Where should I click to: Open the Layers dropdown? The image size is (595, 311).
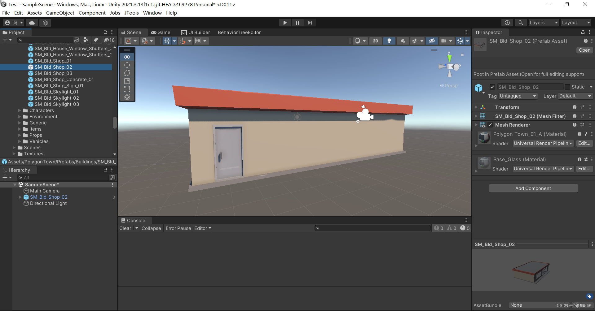(x=543, y=23)
